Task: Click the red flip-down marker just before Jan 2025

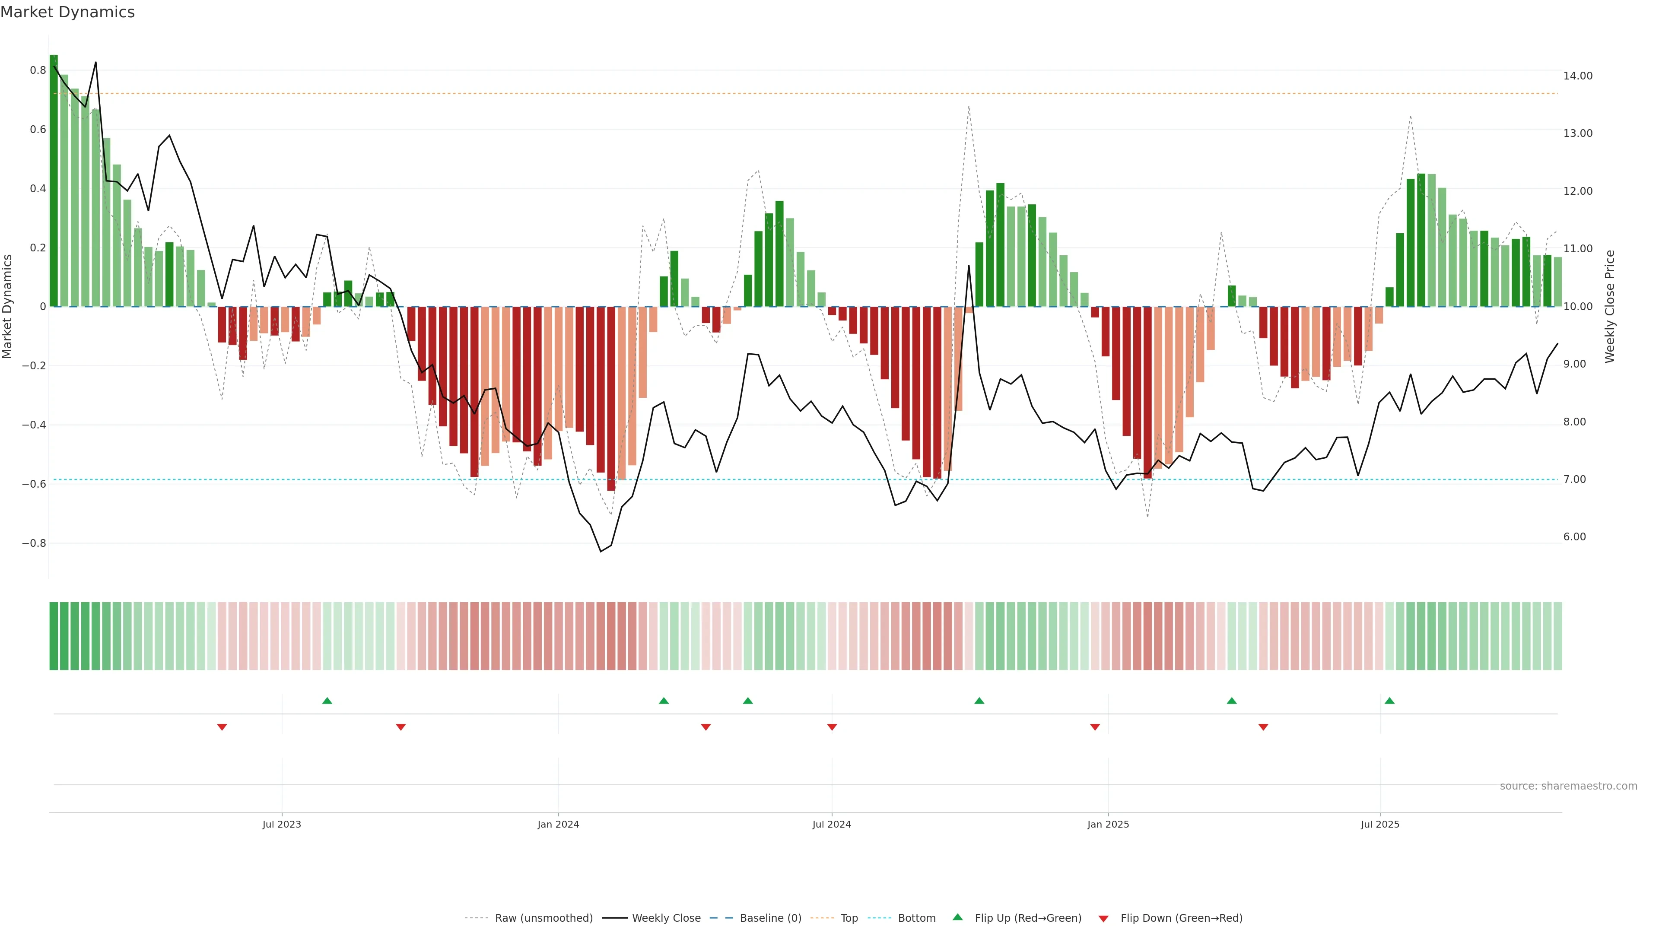Action: [x=1095, y=727]
